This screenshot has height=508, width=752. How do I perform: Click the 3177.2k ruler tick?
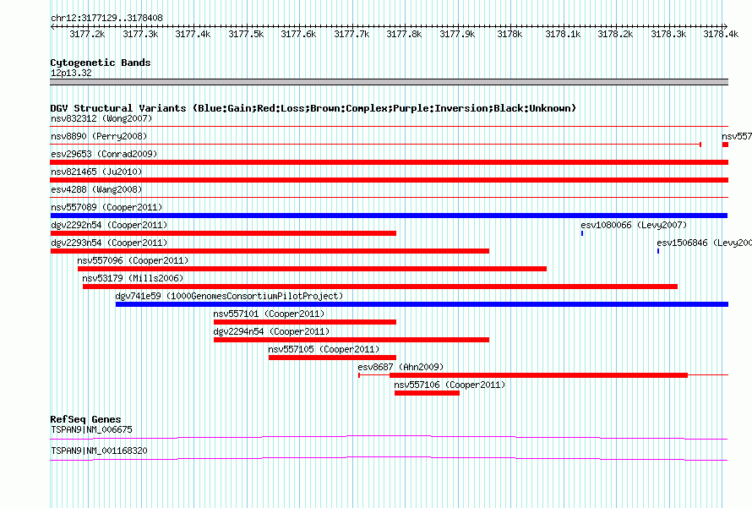[87, 34]
